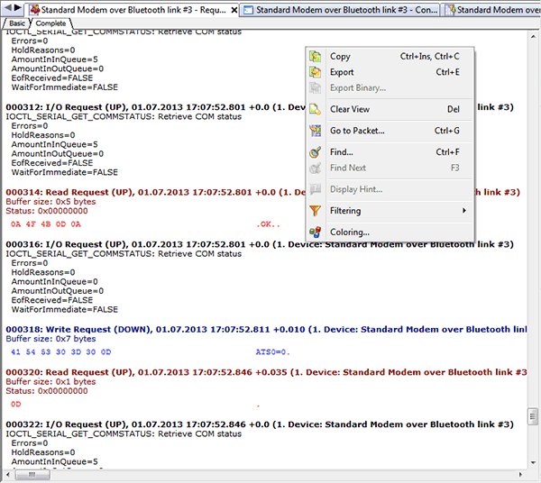541x483 pixels.
Task: Open Go to Packet... dialog
Action: 390,131
